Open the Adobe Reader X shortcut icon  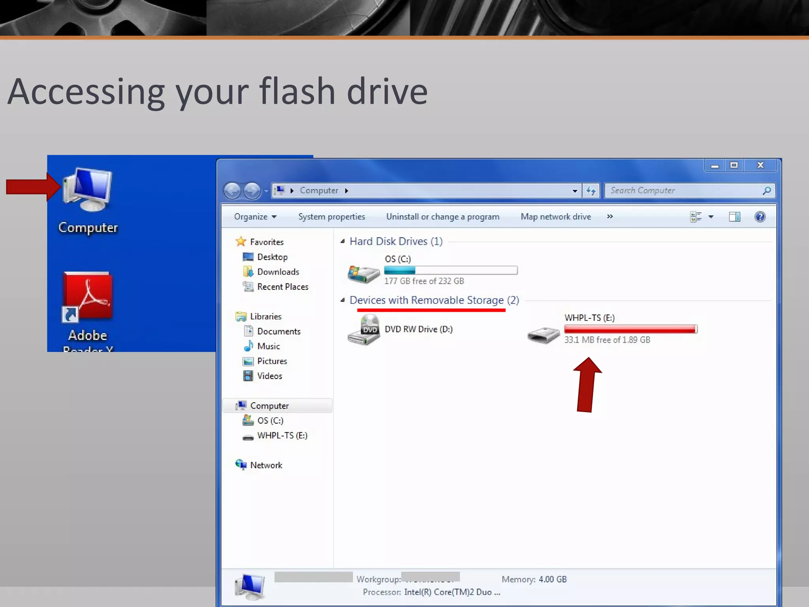tap(88, 296)
